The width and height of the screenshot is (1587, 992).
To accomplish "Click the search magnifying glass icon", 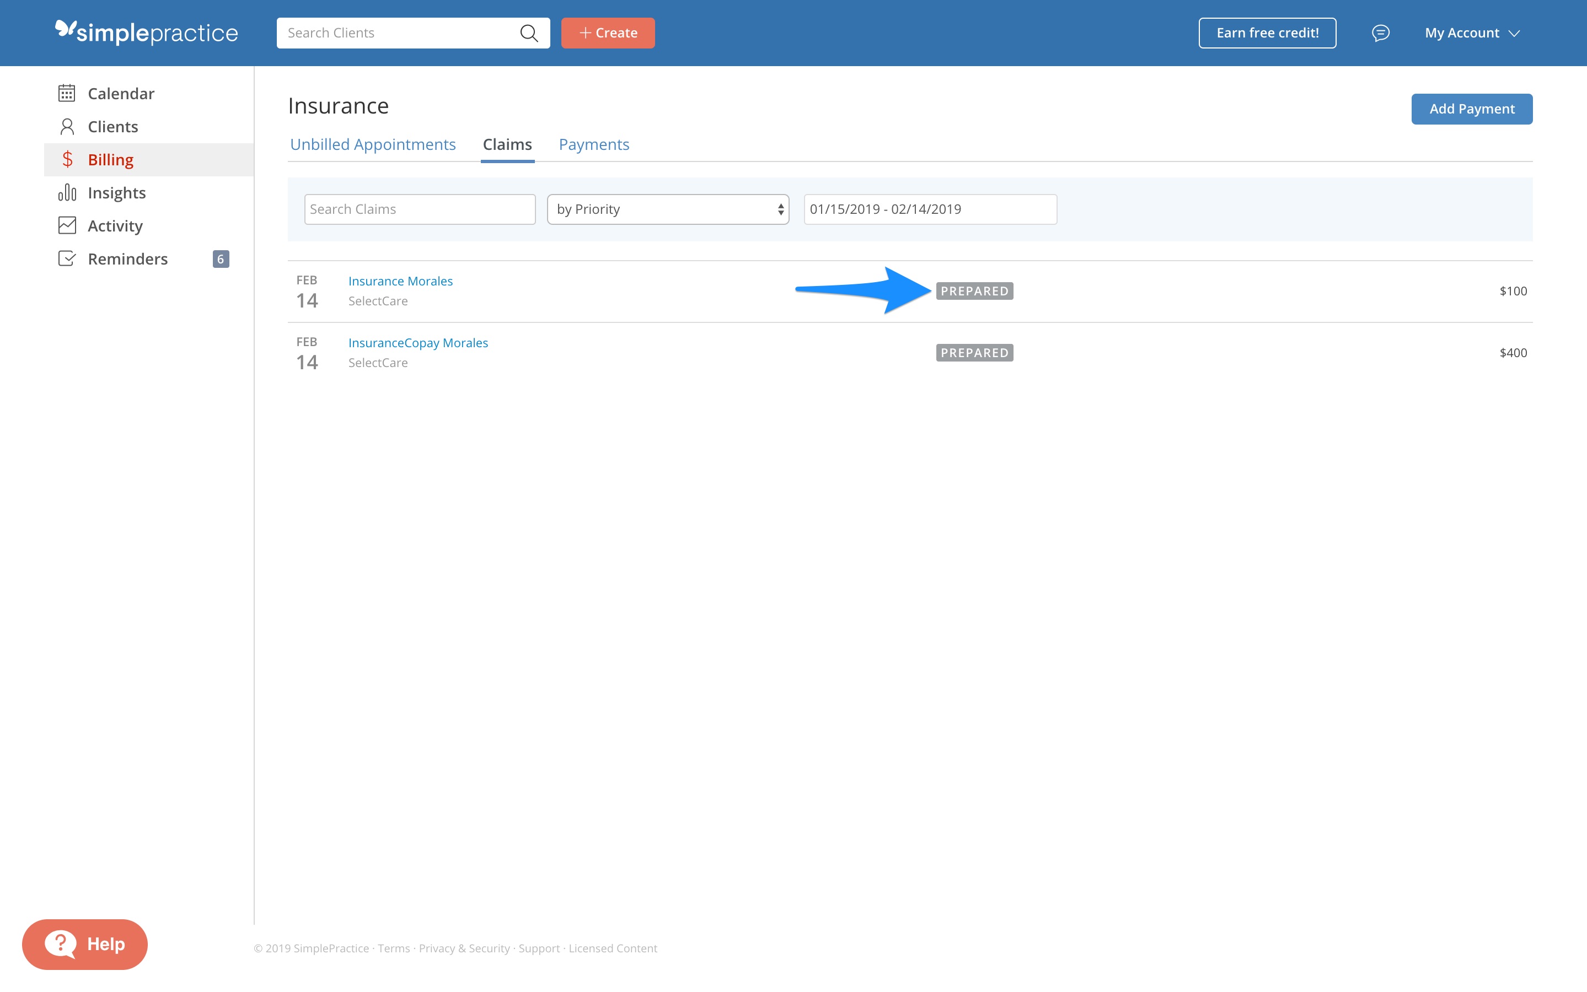I will (x=529, y=32).
